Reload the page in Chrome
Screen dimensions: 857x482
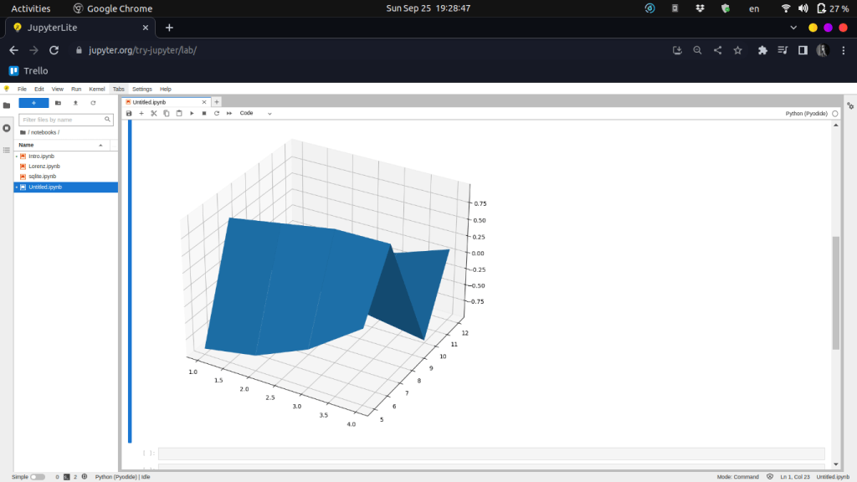coord(54,50)
